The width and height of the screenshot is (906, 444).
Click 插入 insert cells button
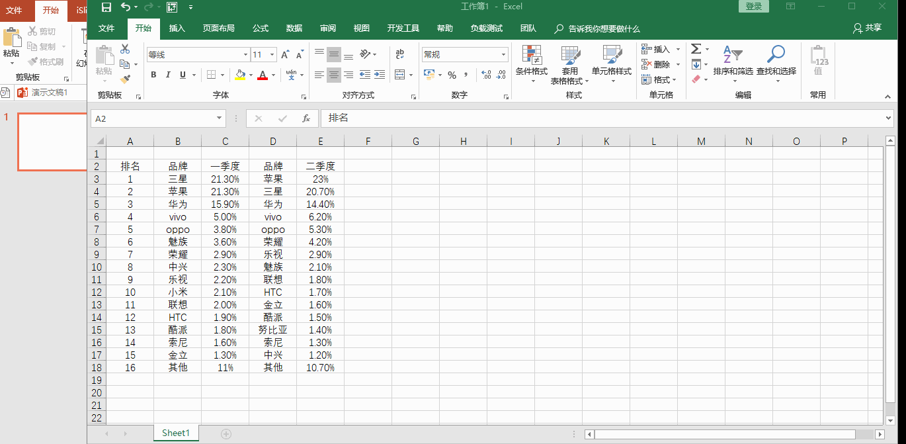[x=655, y=50]
